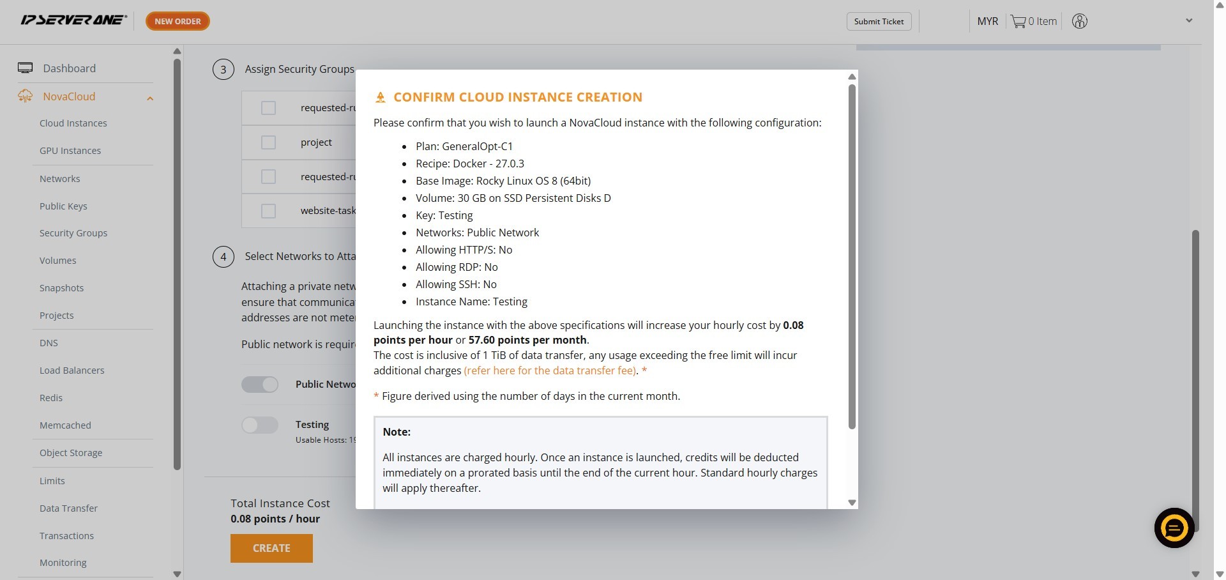Click the rocket icon in dialog title
1226x580 pixels.
tap(381, 98)
